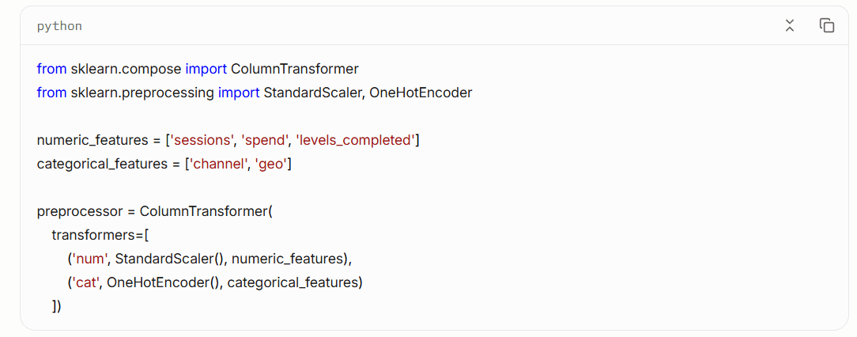Click the sklearn.preprocessing module name
Image resolution: width=857 pixels, height=337 pixels.
[142, 93]
